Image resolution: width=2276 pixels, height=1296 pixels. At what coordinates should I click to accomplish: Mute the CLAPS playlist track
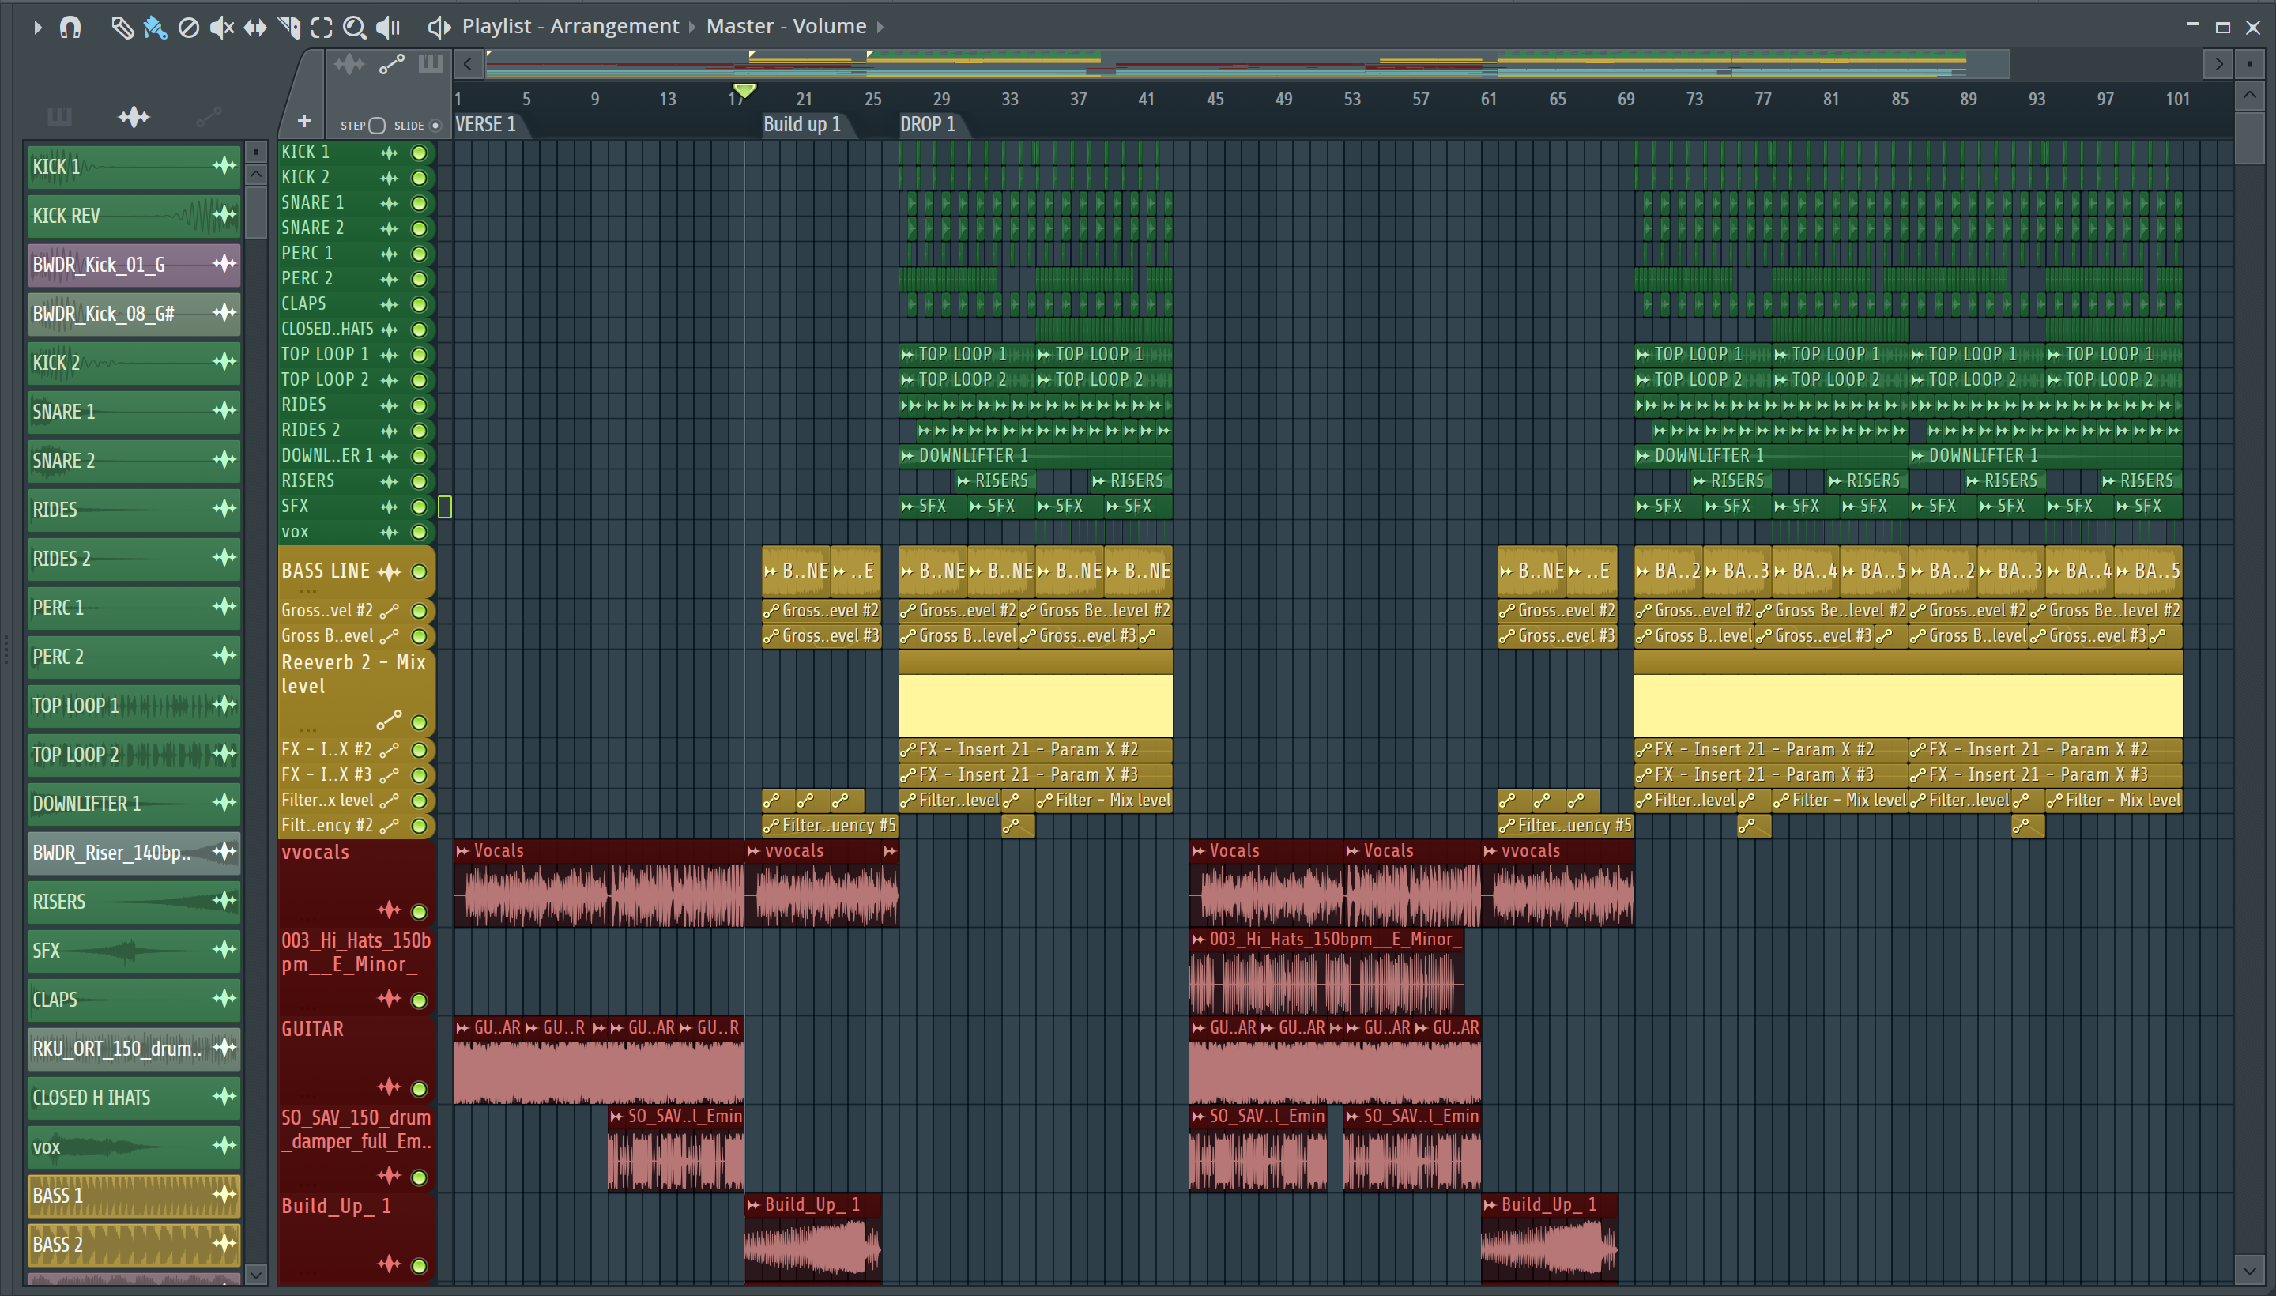(x=418, y=304)
